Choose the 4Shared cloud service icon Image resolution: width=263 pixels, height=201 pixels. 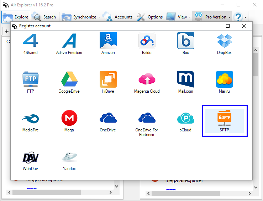coord(30,41)
